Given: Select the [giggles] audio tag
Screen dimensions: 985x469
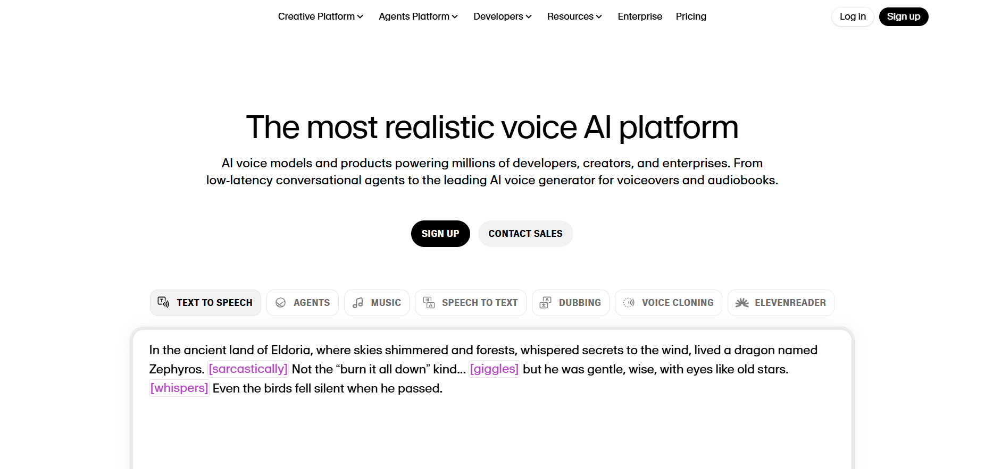Looking at the screenshot, I should 494,369.
